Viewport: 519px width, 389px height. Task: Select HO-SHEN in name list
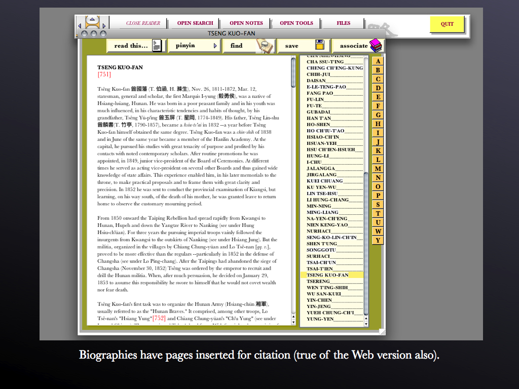coord(318,125)
